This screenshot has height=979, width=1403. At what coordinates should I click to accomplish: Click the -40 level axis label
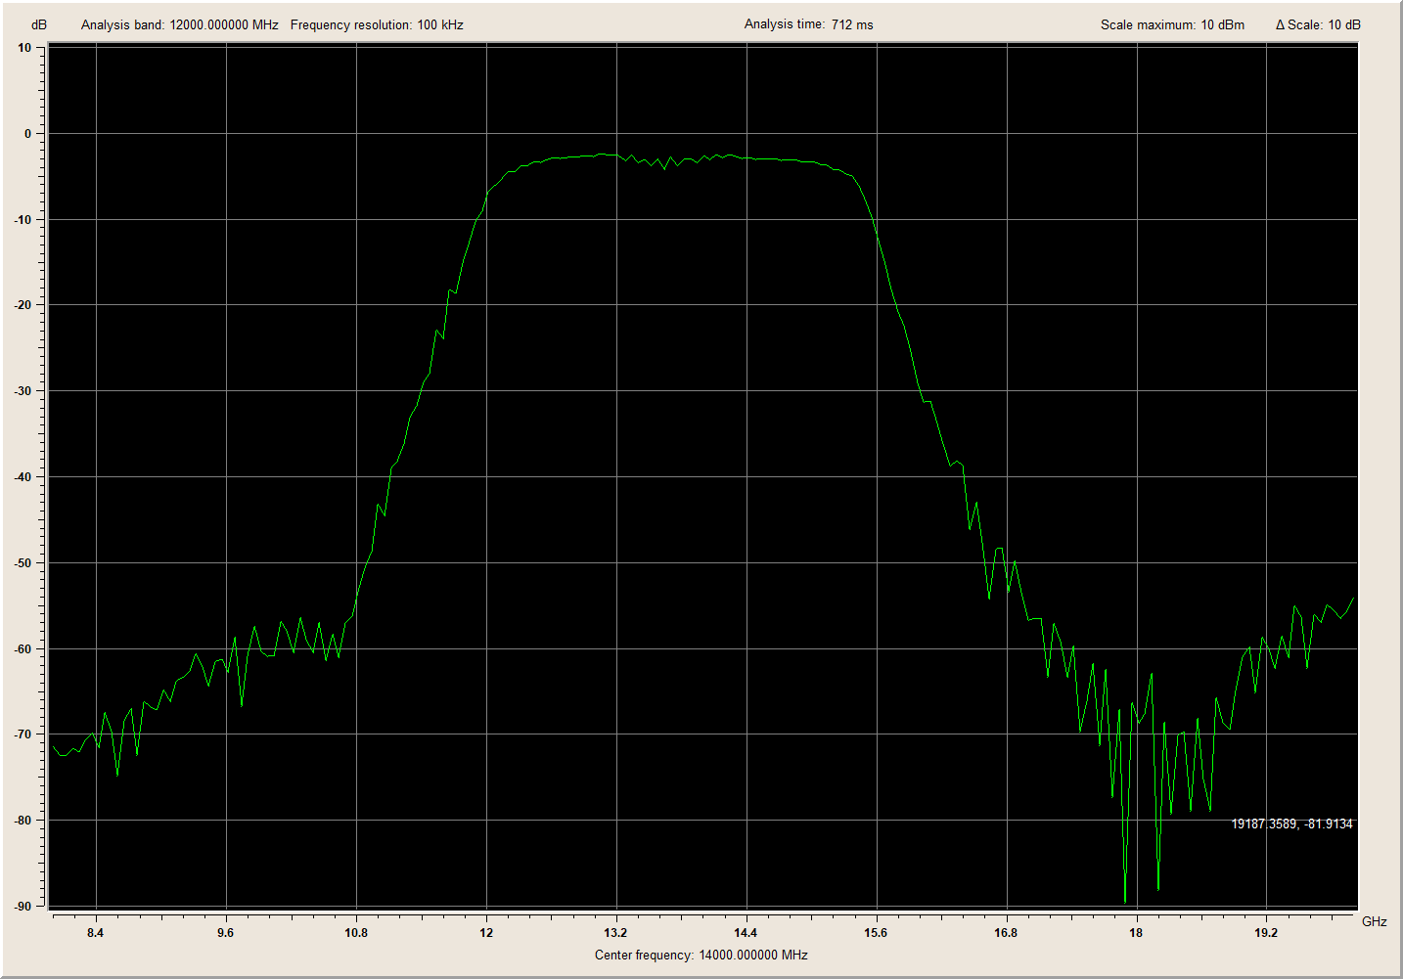point(23,477)
